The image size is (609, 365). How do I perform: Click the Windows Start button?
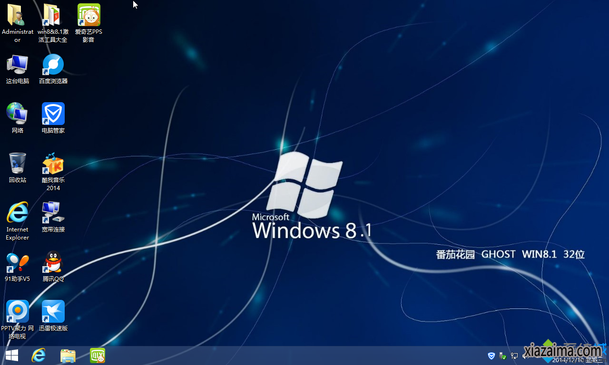click(x=12, y=355)
